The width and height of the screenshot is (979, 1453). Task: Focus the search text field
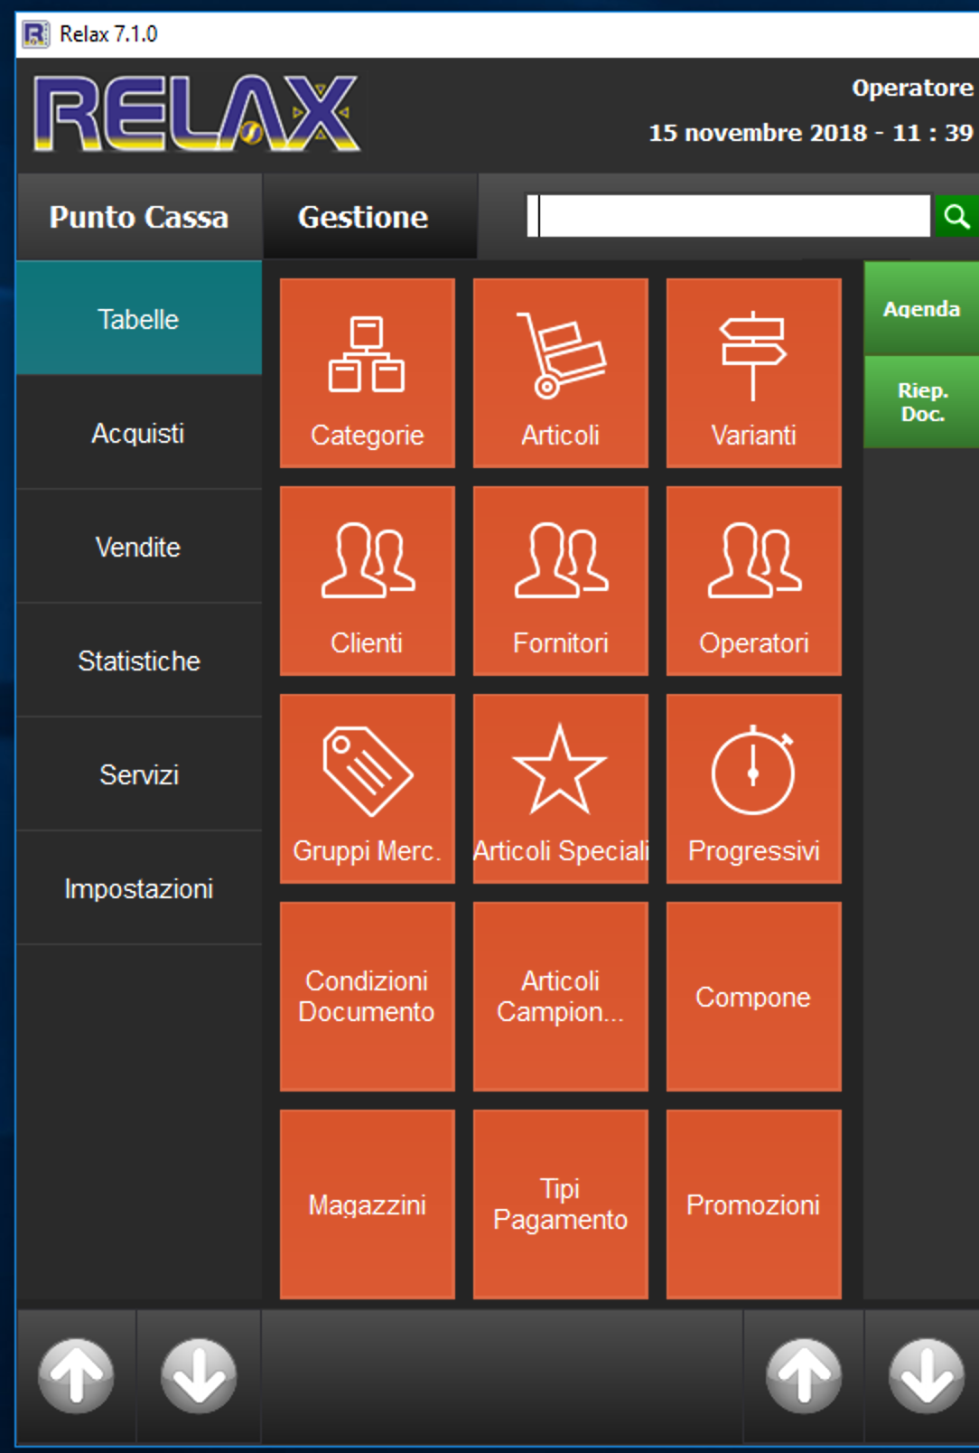point(729,216)
